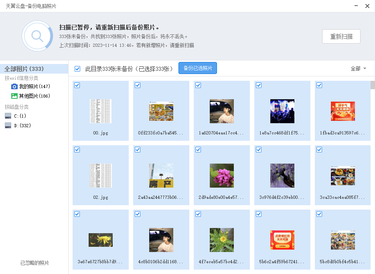This screenshot has height=274, width=375.
Task: Click the C: drive icon
Action: (8, 116)
